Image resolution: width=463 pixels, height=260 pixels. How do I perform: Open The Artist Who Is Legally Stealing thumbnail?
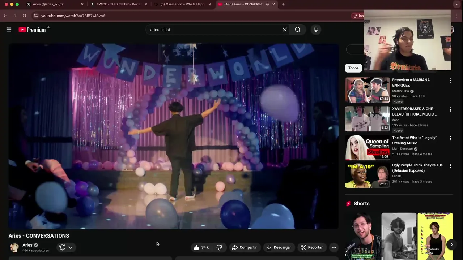368,148
